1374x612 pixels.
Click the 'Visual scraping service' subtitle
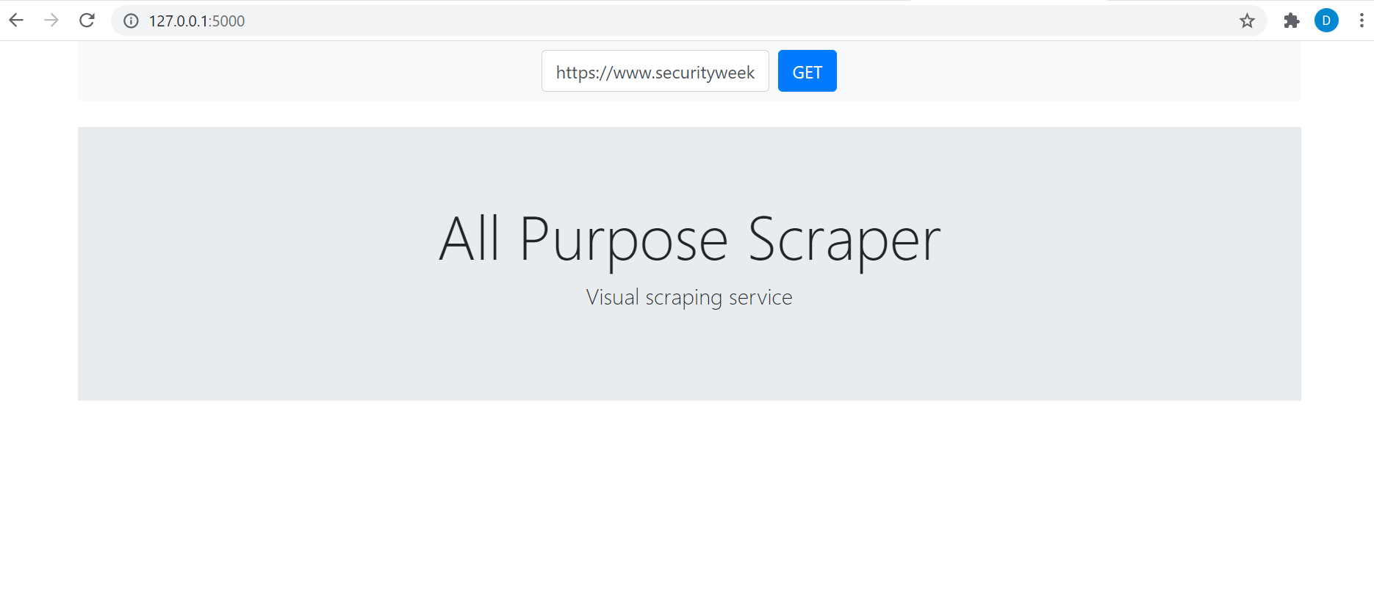pyautogui.click(x=689, y=297)
